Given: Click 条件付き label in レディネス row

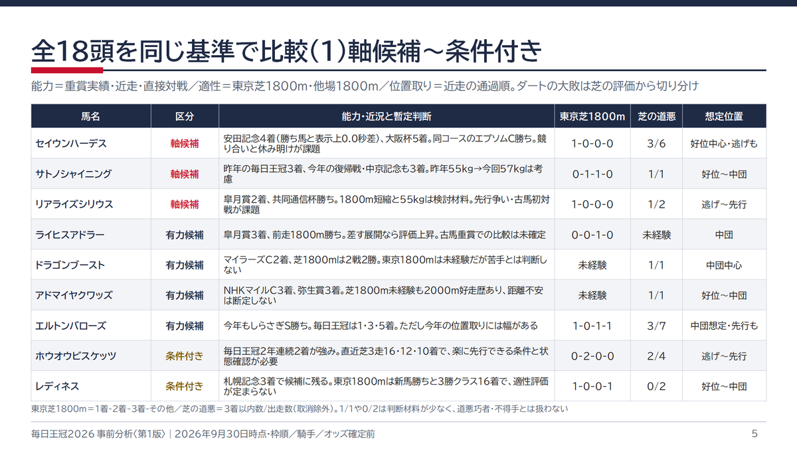Looking at the screenshot, I should (185, 386).
